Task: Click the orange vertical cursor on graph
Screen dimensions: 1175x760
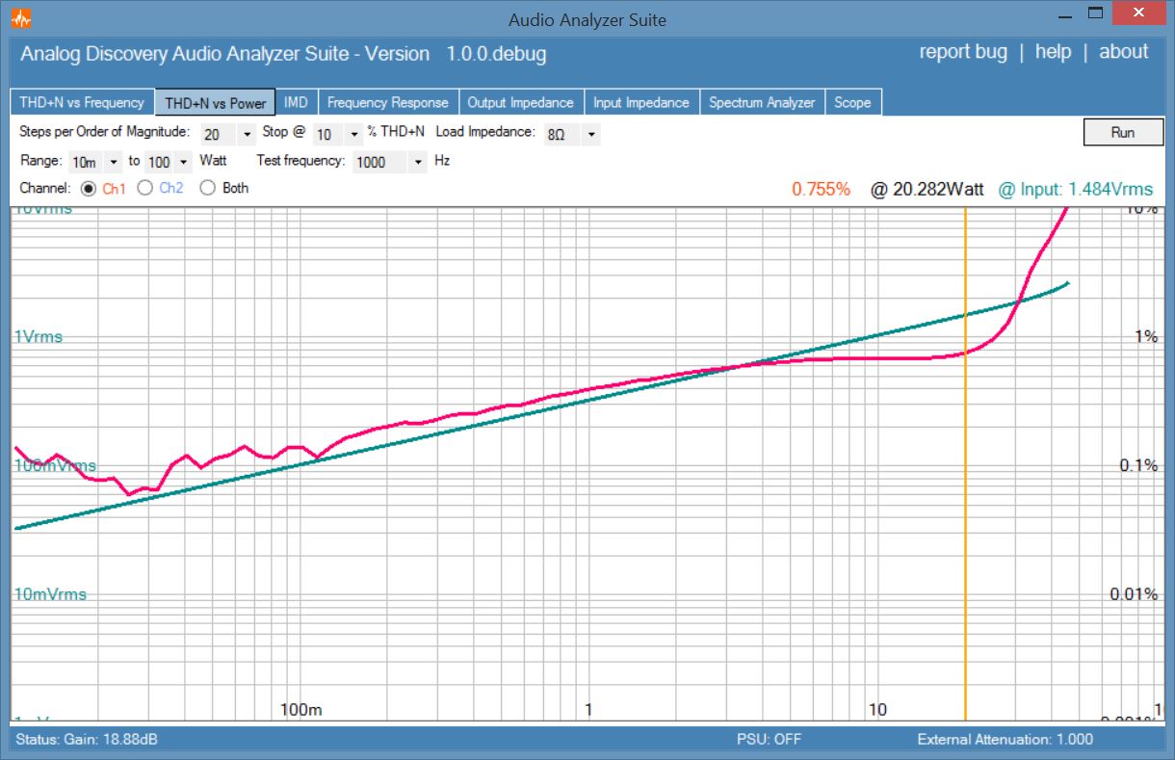Action: [x=965, y=462]
